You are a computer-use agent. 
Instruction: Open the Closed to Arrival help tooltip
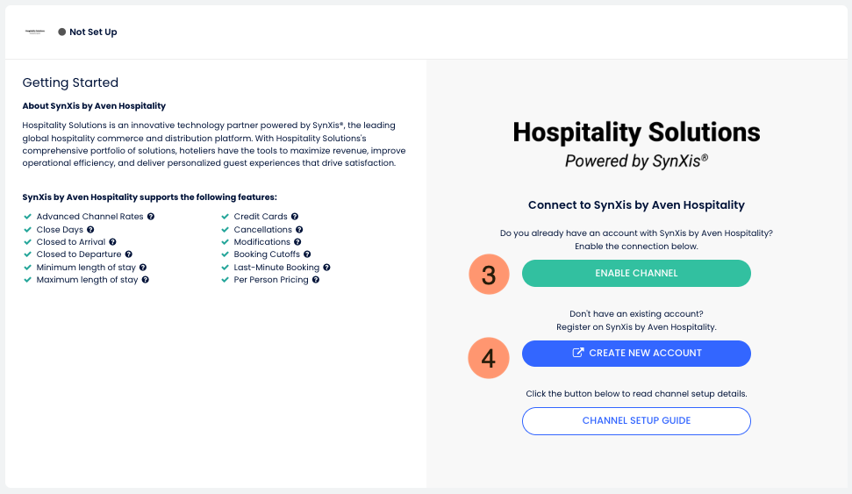click(112, 242)
